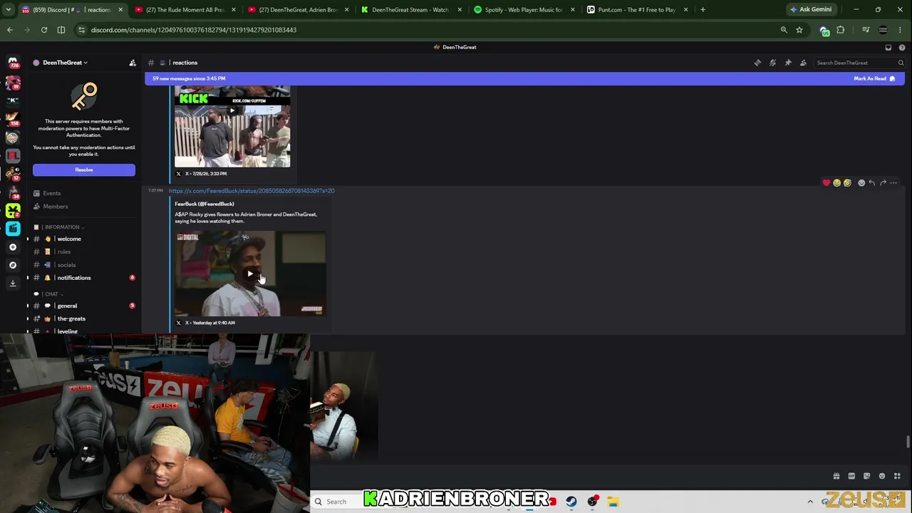Open Threads icon in channel header
Image resolution: width=912 pixels, height=513 pixels.
pos(757,63)
